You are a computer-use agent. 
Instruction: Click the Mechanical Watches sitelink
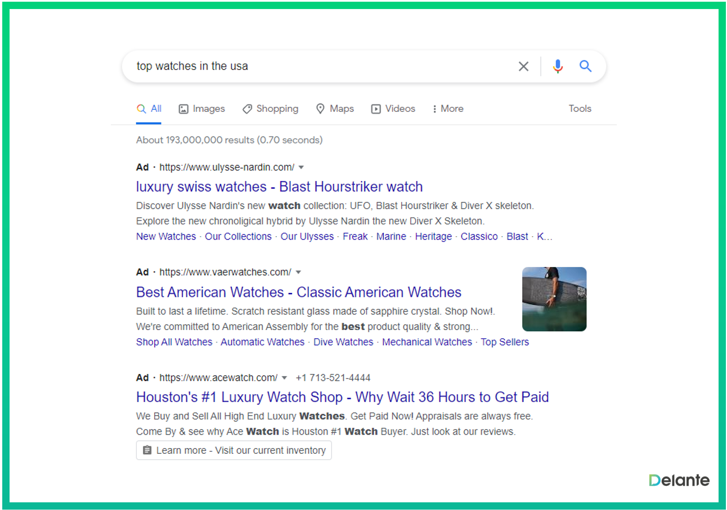tap(427, 342)
